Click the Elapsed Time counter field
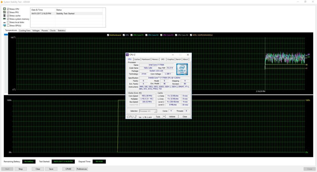 (x=99, y=162)
